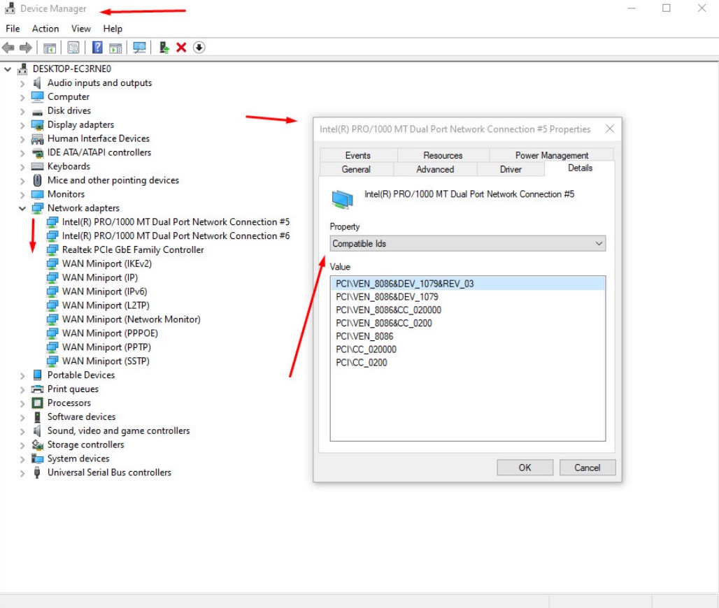Select value PCI\VEN_8086&CC_0200
The height and width of the screenshot is (608, 719).
click(x=384, y=324)
